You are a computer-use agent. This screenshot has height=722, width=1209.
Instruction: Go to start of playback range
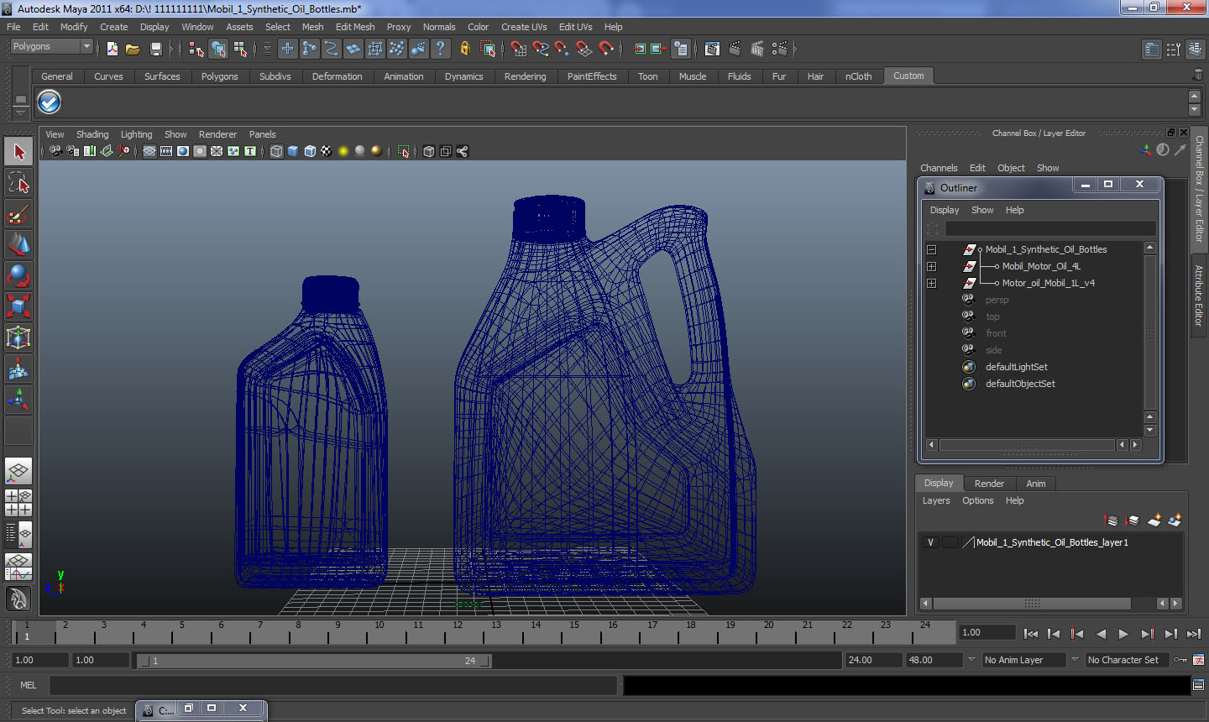point(1031,634)
